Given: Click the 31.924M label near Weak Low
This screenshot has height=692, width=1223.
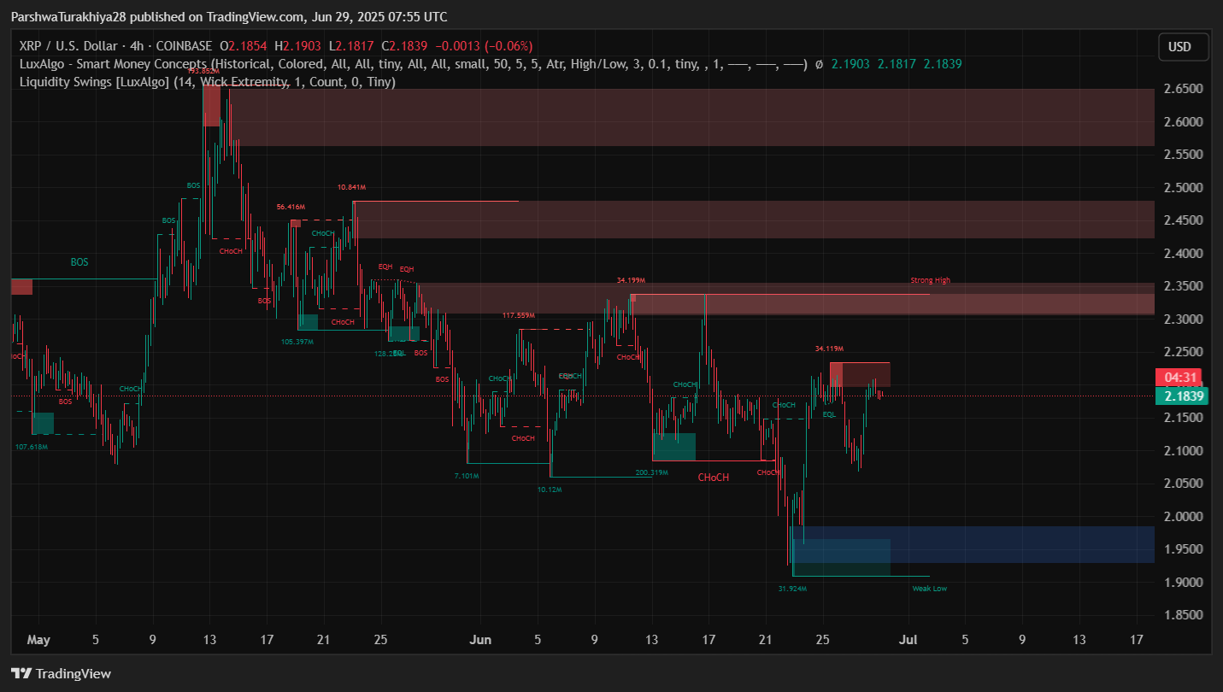Looking at the screenshot, I should click(x=792, y=589).
